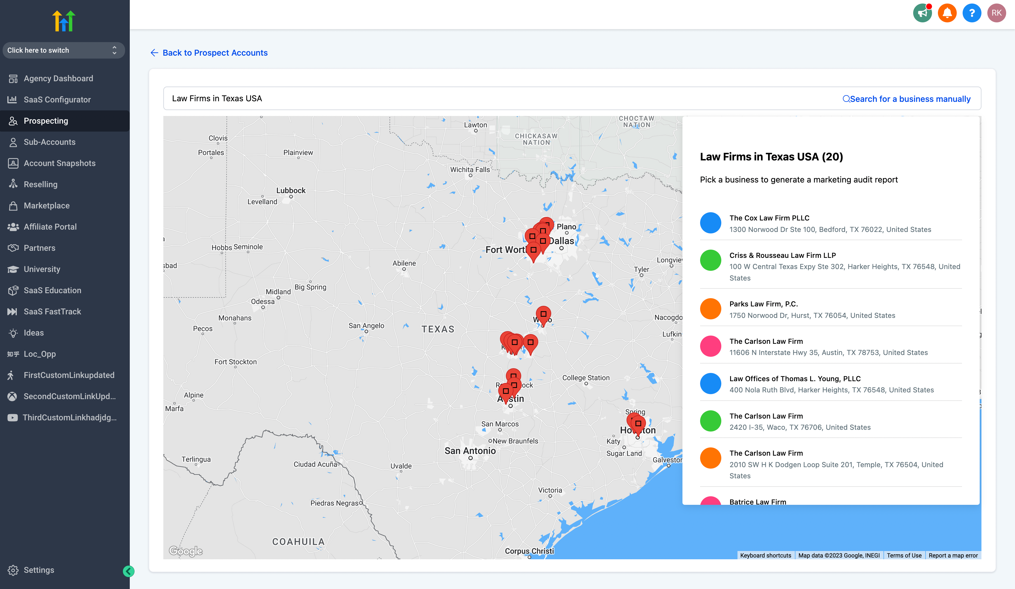Click the Google logo on the map
1015x589 pixels.
[186, 551]
